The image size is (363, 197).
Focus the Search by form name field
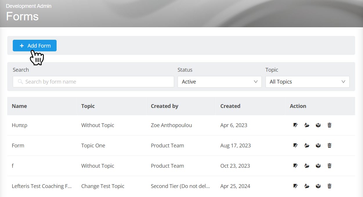pyautogui.click(x=93, y=82)
